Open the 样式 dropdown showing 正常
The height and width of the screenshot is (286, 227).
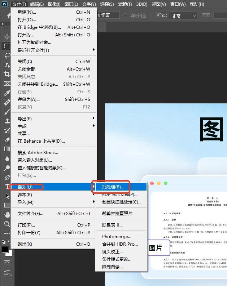pyautogui.click(x=183, y=16)
